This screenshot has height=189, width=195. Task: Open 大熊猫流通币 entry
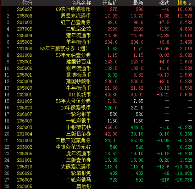pyautogui.click(x=76, y=167)
